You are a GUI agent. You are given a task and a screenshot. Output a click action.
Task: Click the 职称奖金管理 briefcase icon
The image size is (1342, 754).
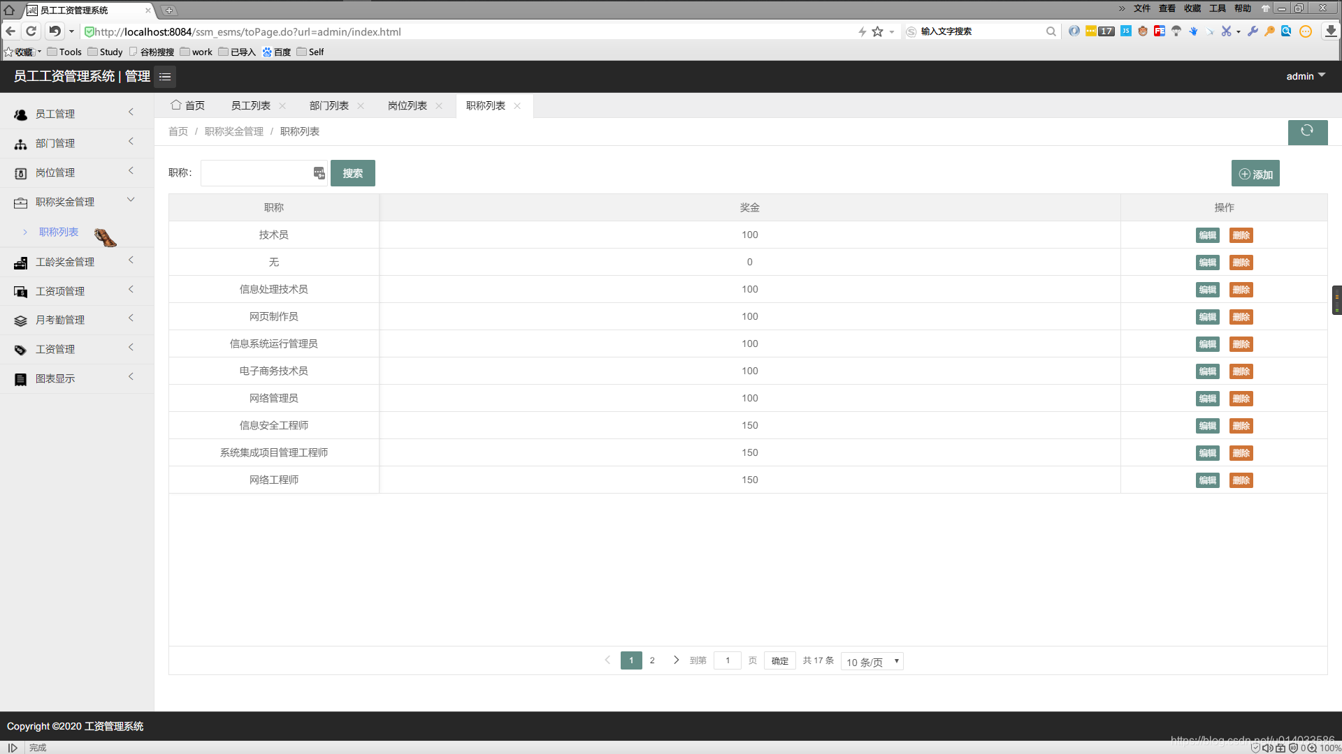coord(21,202)
